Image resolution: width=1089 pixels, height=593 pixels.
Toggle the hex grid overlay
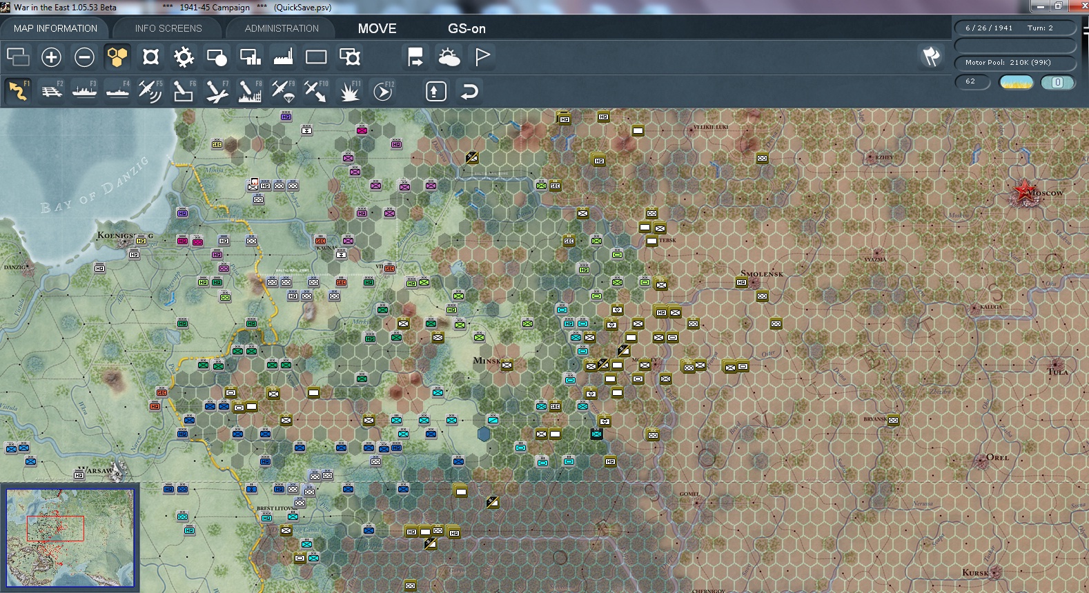click(x=117, y=57)
